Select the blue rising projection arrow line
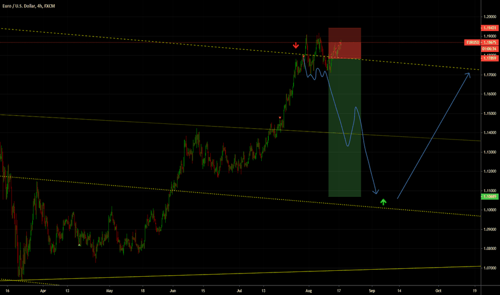Screen dimensions: 500x295 (x=433, y=136)
